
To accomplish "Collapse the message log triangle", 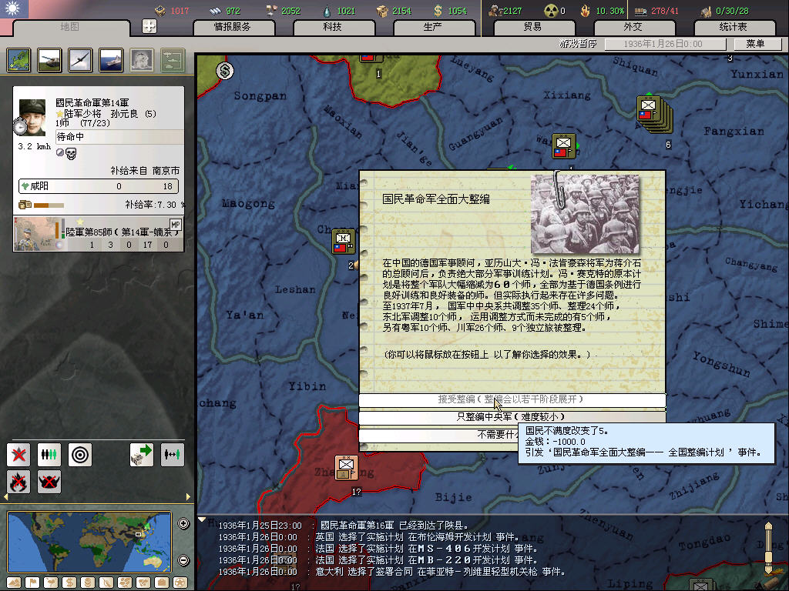I will [x=202, y=519].
